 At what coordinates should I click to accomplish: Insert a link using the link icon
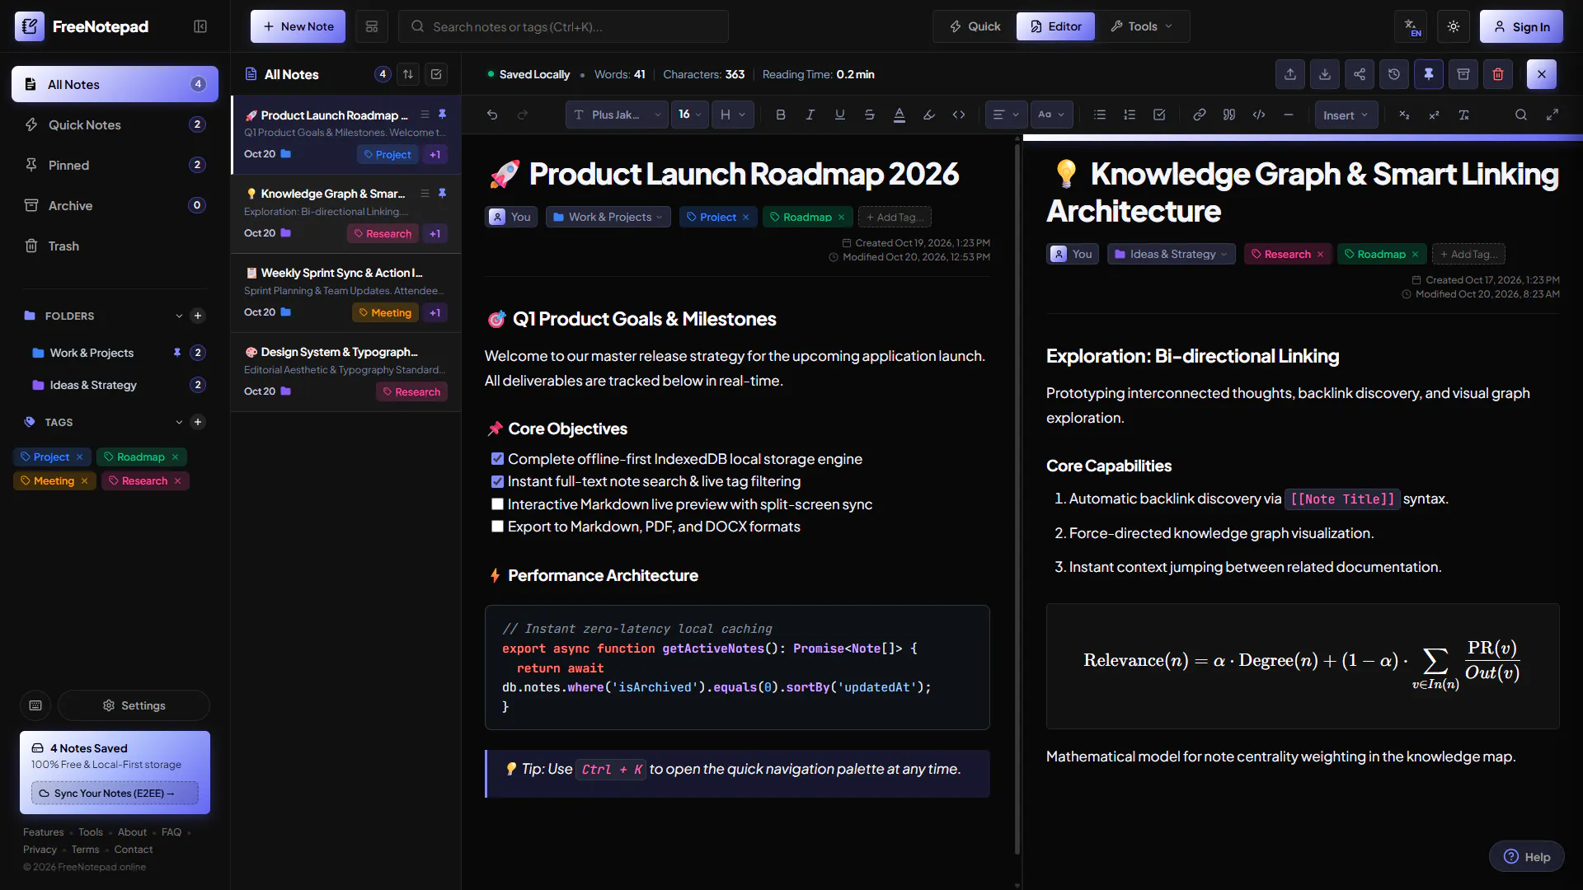(1199, 115)
